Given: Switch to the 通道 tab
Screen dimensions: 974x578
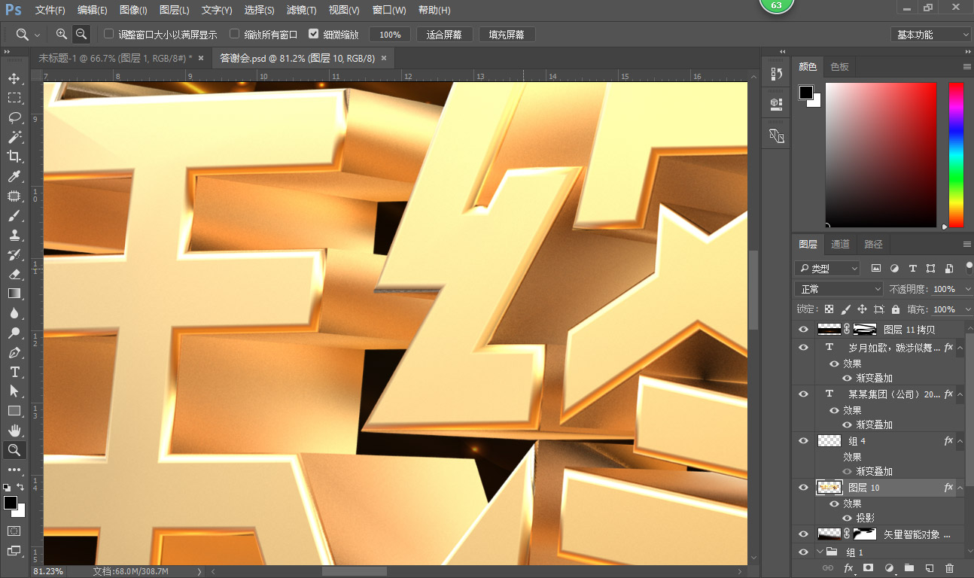Looking at the screenshot, I should coord(840,244).
